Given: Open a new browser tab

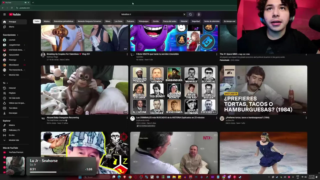Looking at the screenshot, I should [x=33, y=2].
